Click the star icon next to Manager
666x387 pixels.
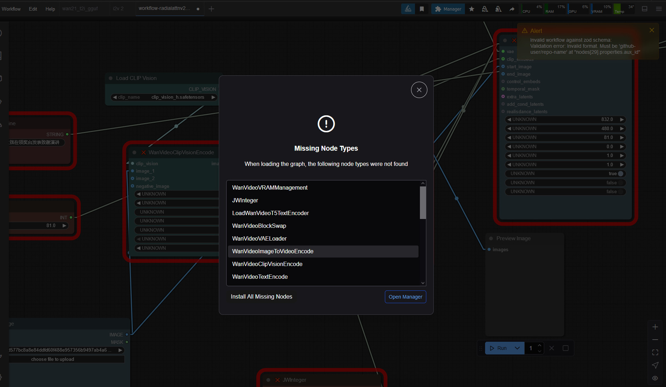(x=472, y=9)
